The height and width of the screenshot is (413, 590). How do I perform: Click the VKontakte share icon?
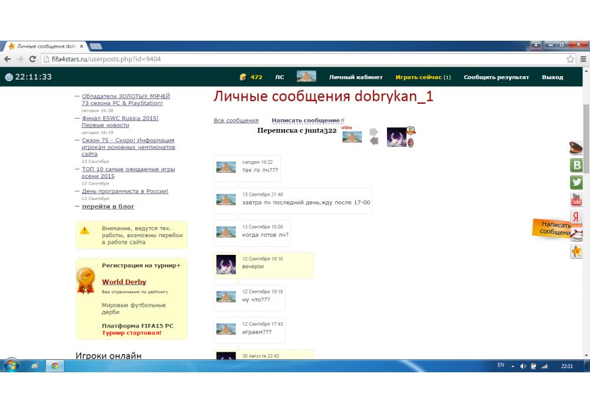pyautogui.click(x=576, y=165)
